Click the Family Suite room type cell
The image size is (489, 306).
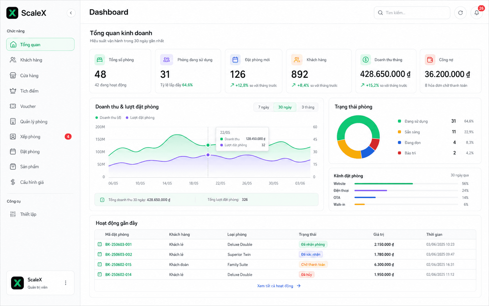click(x=238, y=265)
